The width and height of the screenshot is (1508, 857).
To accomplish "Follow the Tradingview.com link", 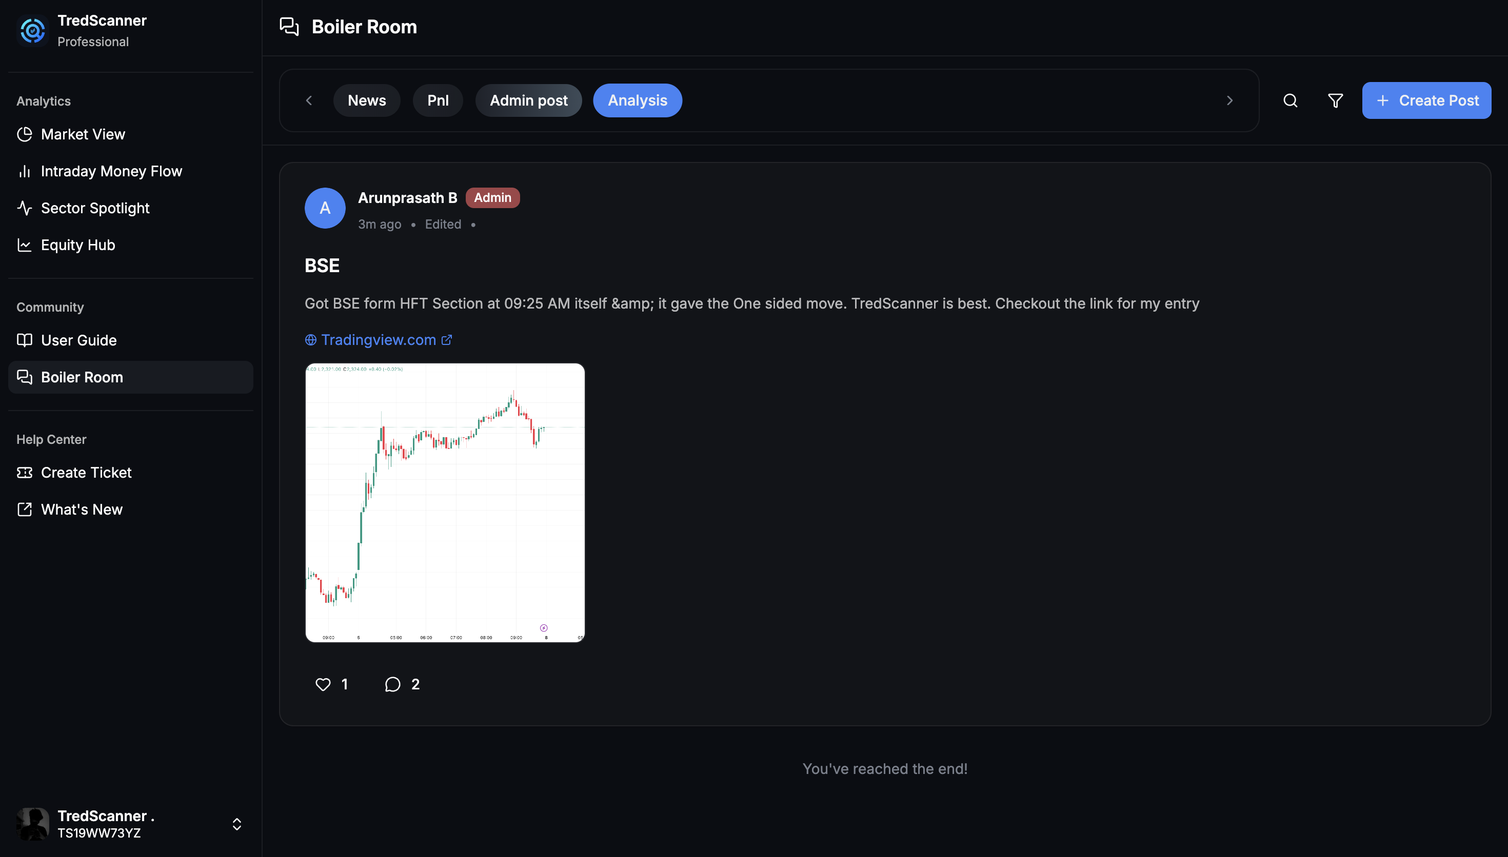I will pos(378,340).
